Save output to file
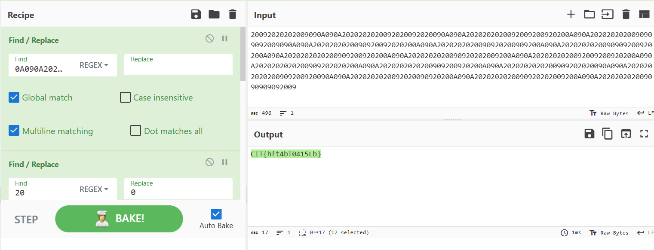The image size is (654, 250). (589, 134)
